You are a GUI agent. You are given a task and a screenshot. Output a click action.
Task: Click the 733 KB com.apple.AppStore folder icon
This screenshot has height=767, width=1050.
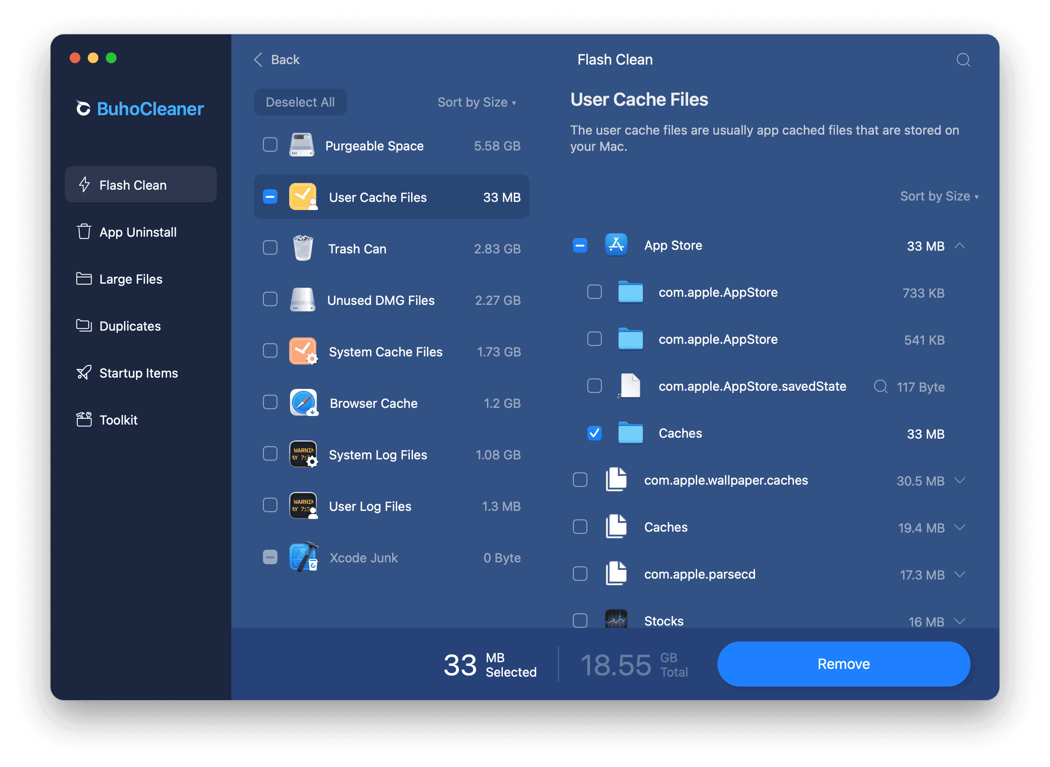[631, 293]
